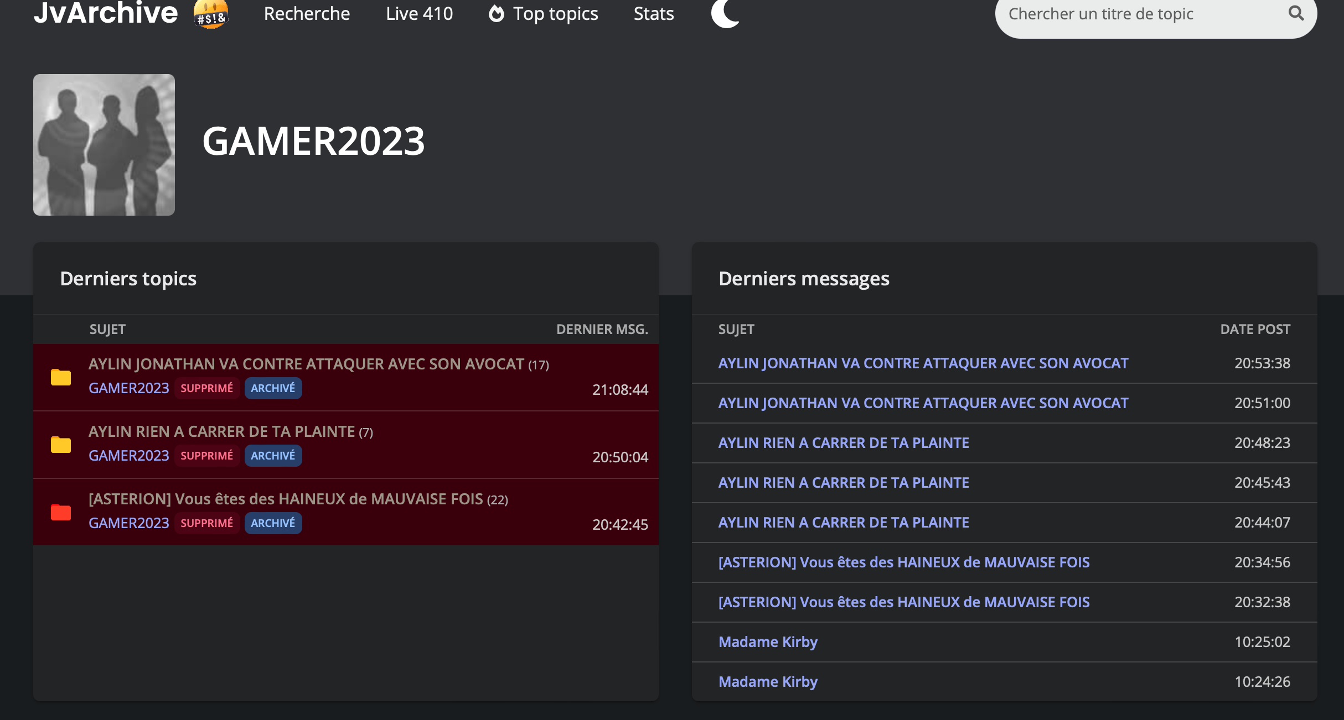Screen dimensions: 1344x720
Task: Open message posted at 20:53:38
Action: pos(923,363)
